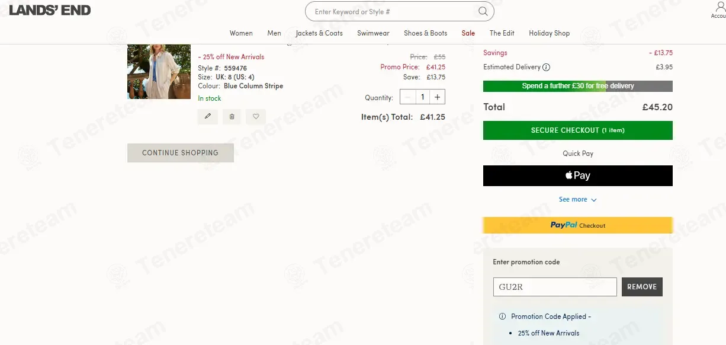Pay with the Apple Pay button
Image resolution: width=726 pixels, height=345 pixels.
coord(578,175)
